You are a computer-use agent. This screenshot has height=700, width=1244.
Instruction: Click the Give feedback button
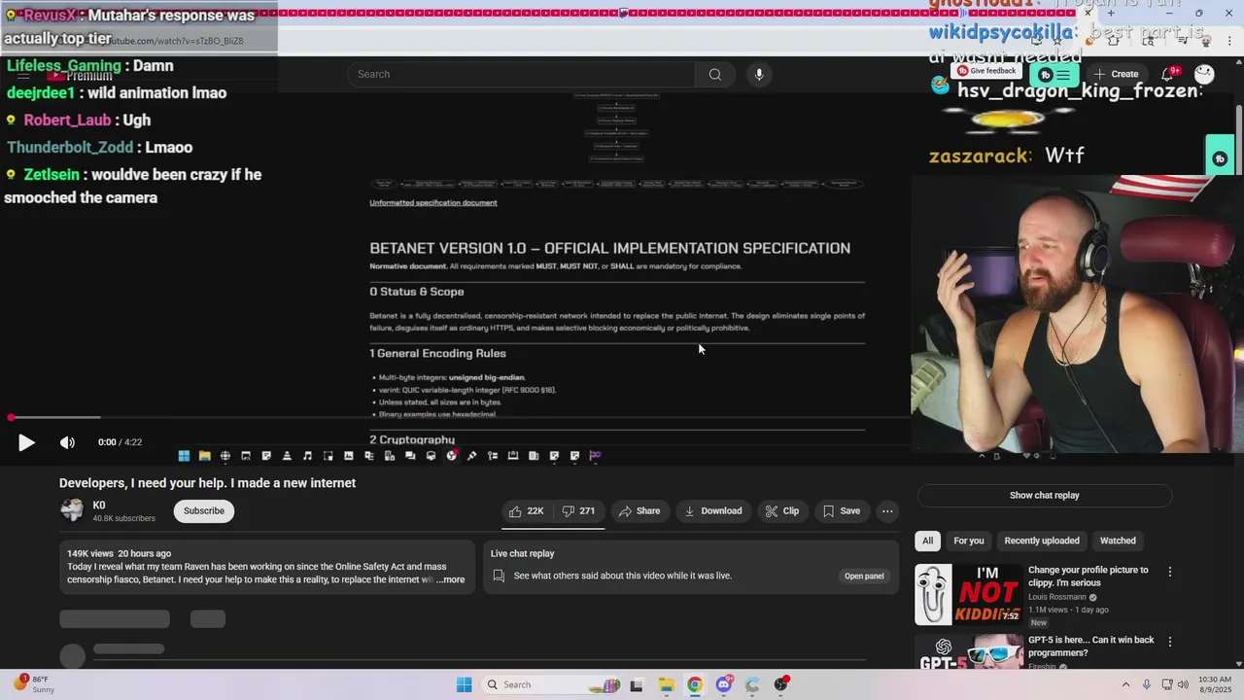986,71
